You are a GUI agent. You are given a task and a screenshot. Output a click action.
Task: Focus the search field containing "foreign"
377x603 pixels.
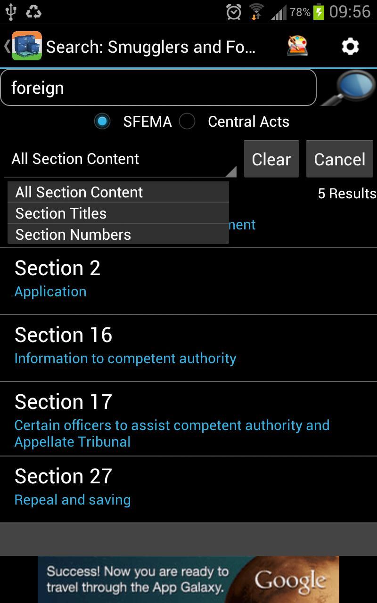click(x=158, y=88)
